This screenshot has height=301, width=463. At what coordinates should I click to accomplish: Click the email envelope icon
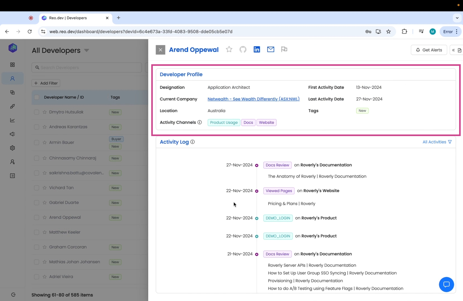pos(270,49)
